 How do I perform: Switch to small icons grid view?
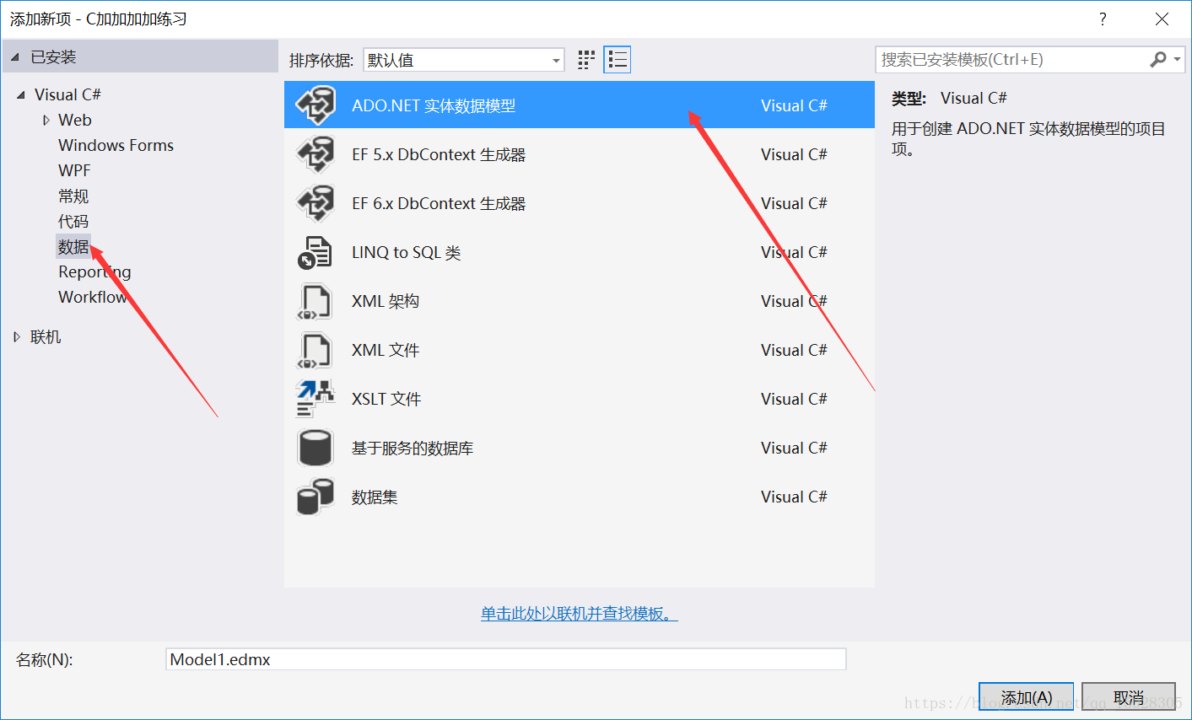click(586, 60)
